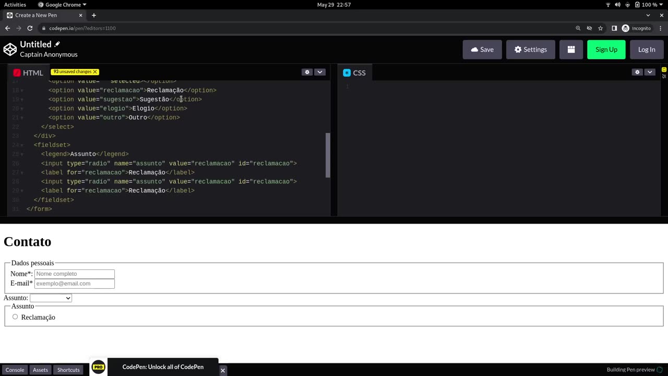Click the Contato heading in preview
Screen dimensions: 668x376
point(28,242)
